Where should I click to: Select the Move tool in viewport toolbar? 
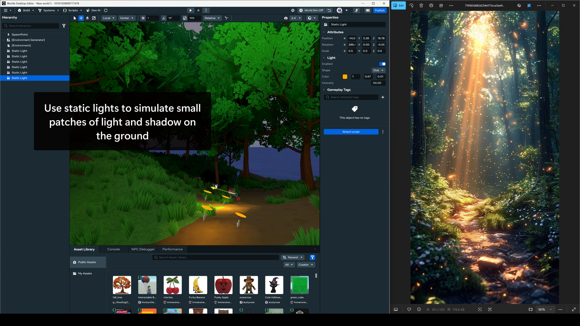click(x=81, y=18)
